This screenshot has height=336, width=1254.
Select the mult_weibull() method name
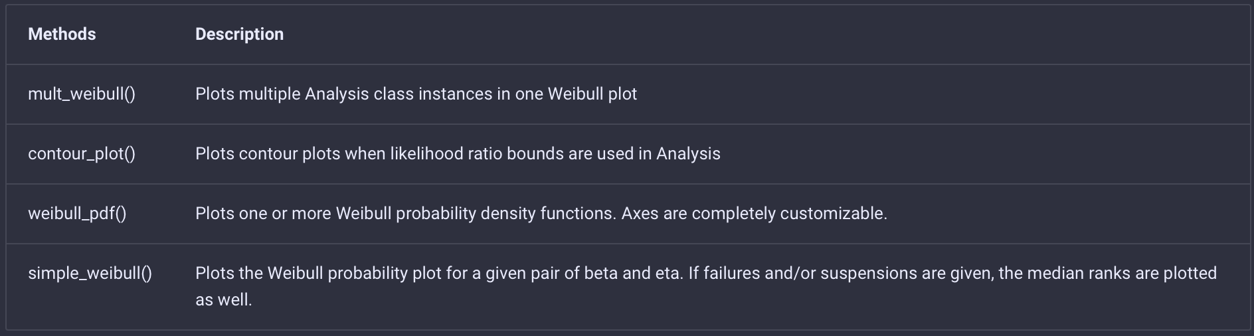click(x=82, y=94)
